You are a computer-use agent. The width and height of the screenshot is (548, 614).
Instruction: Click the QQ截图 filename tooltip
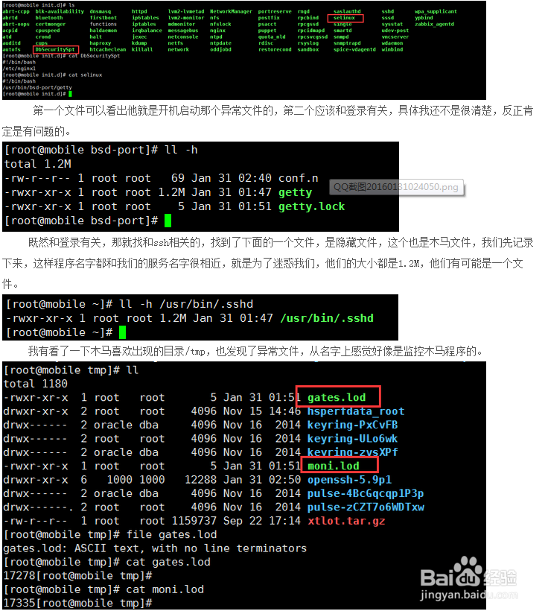[x=396, y=187]
